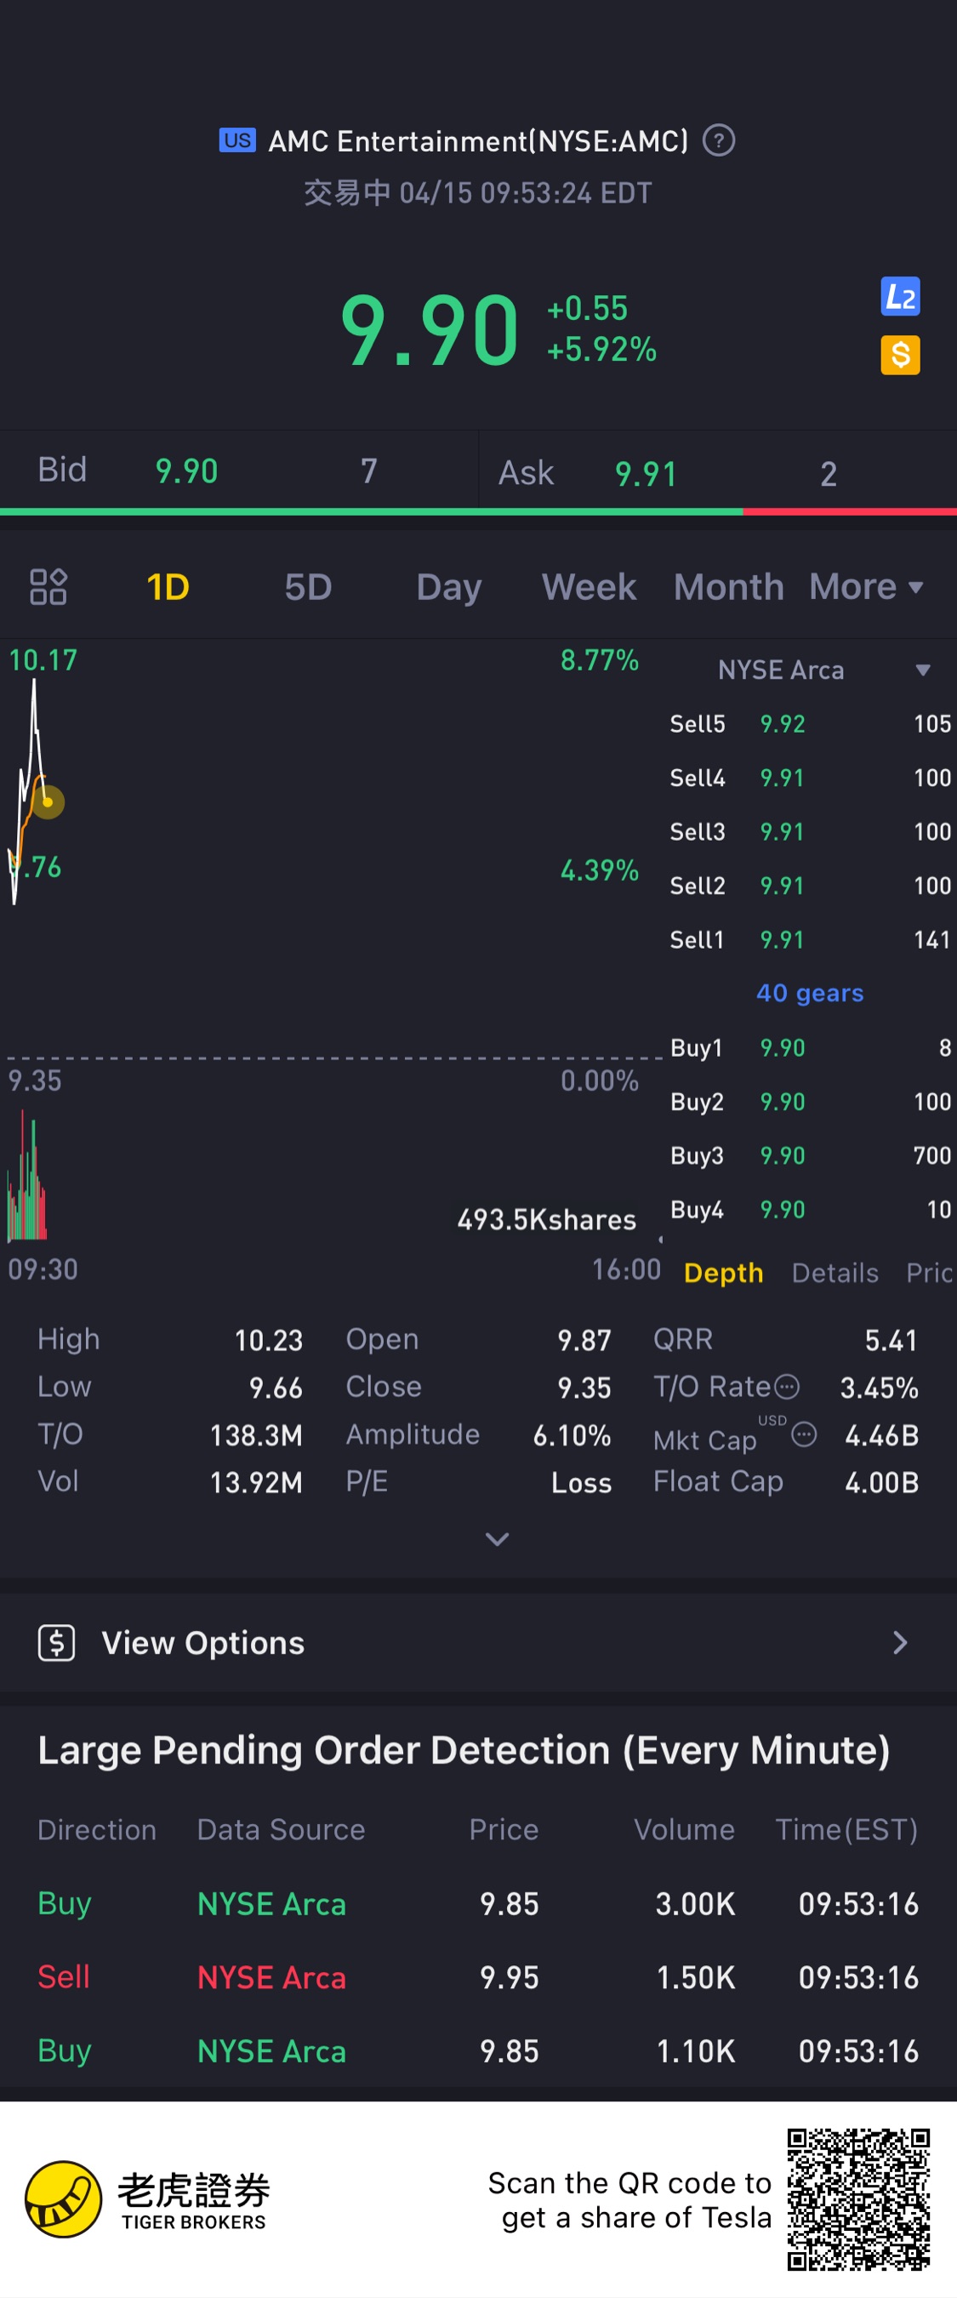The image size is (957, 2298).
Task: Open the View Options arrow
Action: pos(900,1642)
